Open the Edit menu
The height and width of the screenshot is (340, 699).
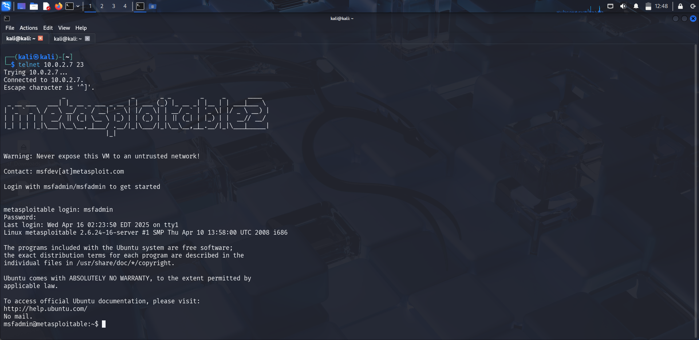48,28
